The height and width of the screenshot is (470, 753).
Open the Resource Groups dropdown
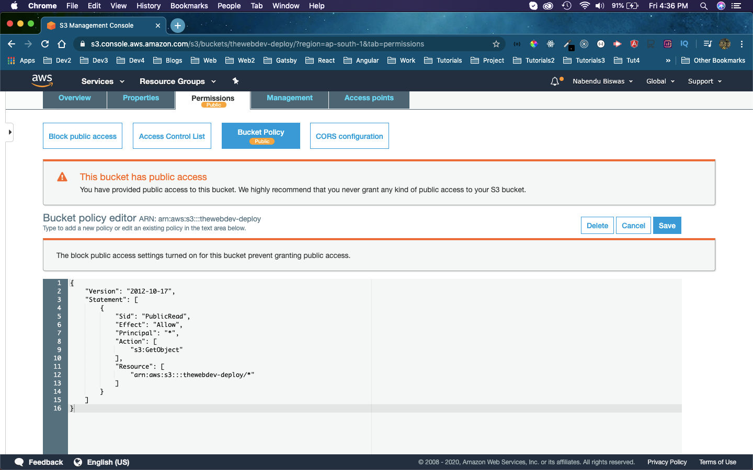pos(178,81)
